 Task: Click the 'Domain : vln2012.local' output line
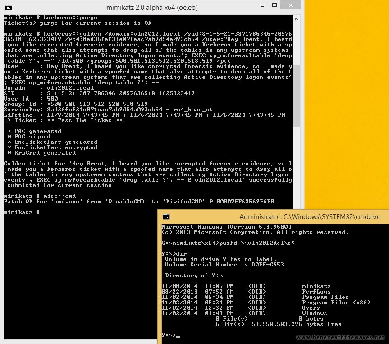[49, 88]
